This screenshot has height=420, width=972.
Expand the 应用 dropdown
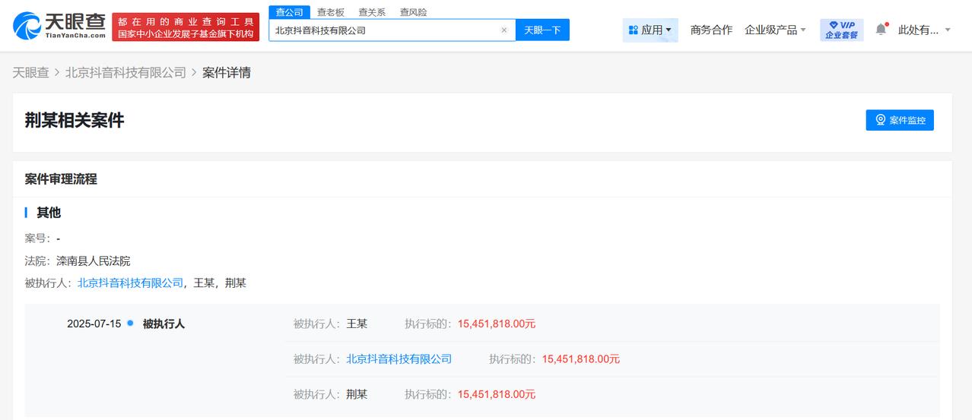[x=650, y=30]
